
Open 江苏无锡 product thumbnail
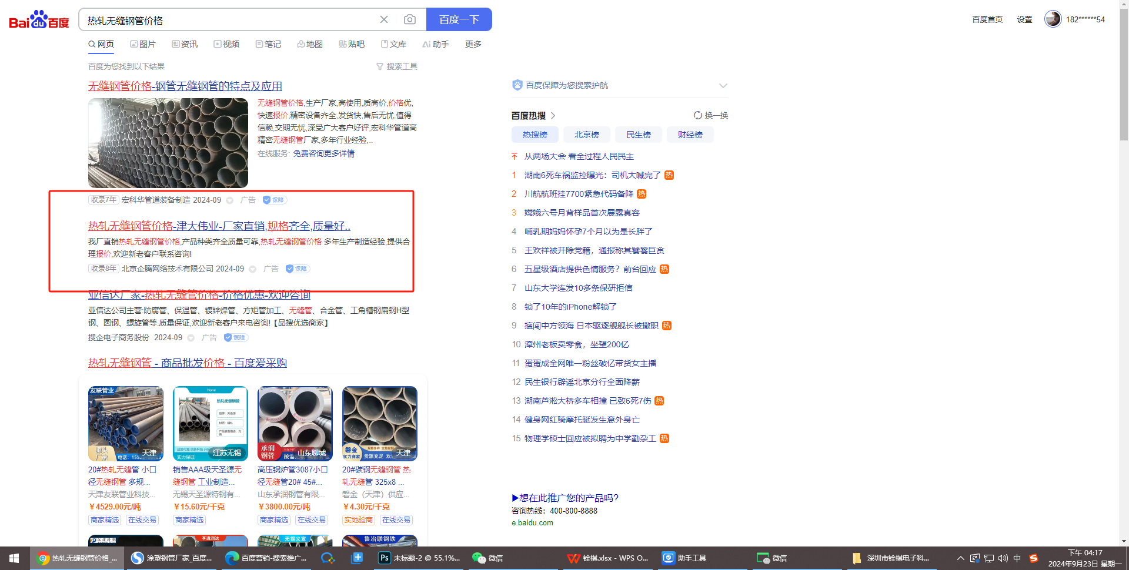pos(211,424)
